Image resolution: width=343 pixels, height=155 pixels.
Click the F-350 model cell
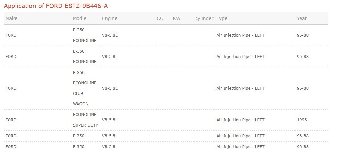[79, 147]
